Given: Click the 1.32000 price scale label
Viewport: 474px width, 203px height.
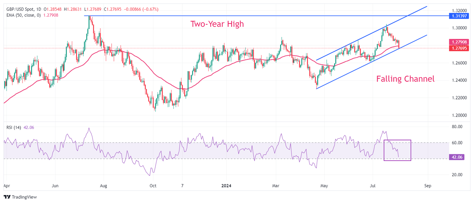Looking at the screenshot, I should [x=459, y=10].
